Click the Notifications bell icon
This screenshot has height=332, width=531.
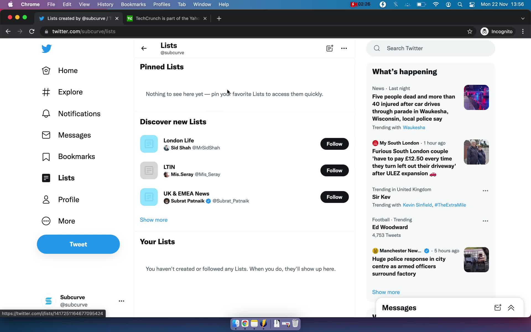(x=46, y=113)
